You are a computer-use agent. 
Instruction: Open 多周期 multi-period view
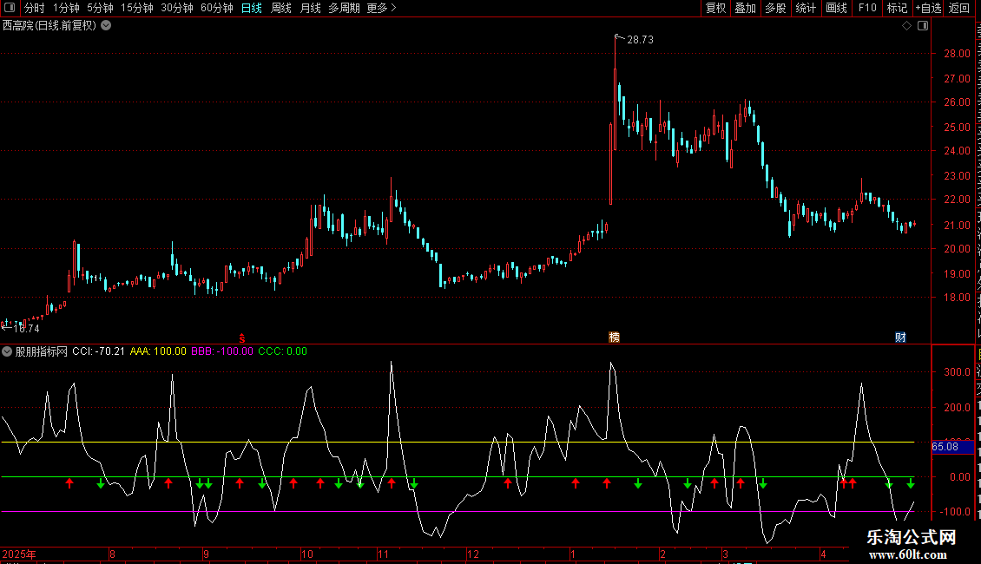click(x=344, y=8)
